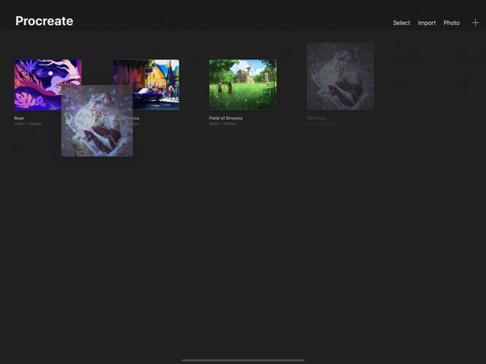Tap the plus icon to create new canvas

(475, 23)
